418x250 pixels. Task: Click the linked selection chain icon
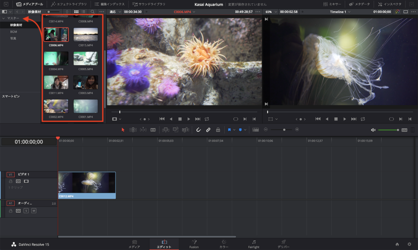pos(208,130)
